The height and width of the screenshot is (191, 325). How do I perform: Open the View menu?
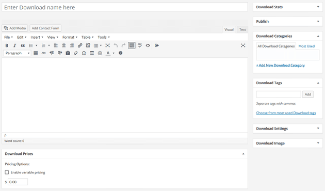point(53,37)
